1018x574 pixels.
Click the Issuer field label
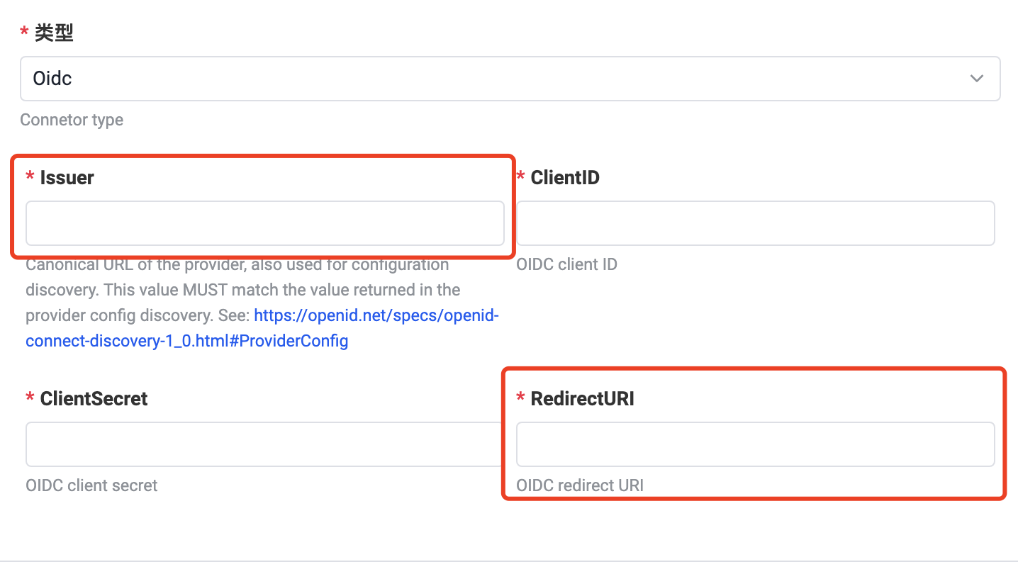point(67,178)
